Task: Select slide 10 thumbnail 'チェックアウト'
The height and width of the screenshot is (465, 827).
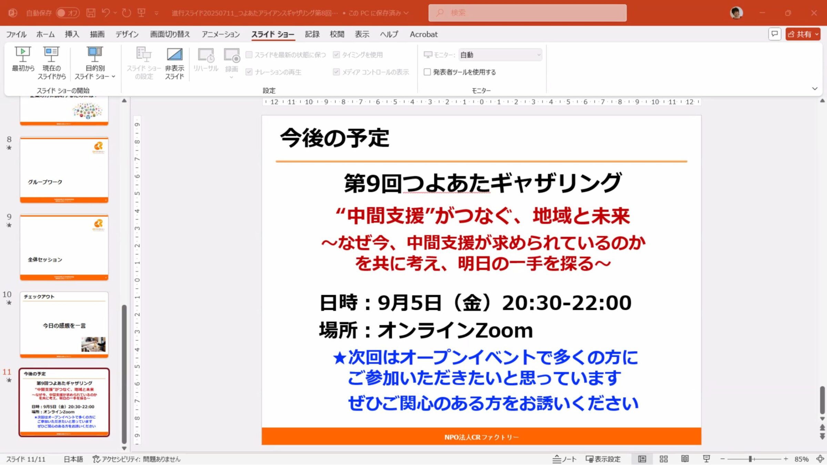Action: (64, 325)
